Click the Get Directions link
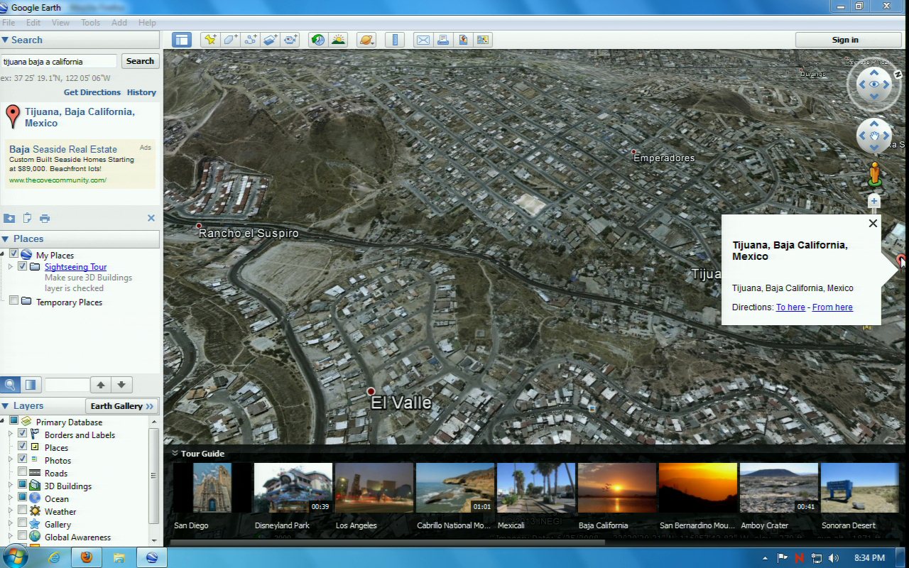The width and height of the screenshot is (909, 568). click(92, 92)
